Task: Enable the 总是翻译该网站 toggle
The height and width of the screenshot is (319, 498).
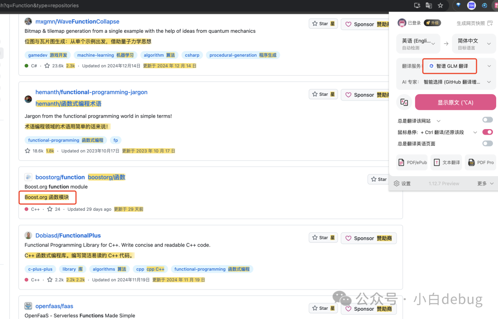Action: pos(487,120)
